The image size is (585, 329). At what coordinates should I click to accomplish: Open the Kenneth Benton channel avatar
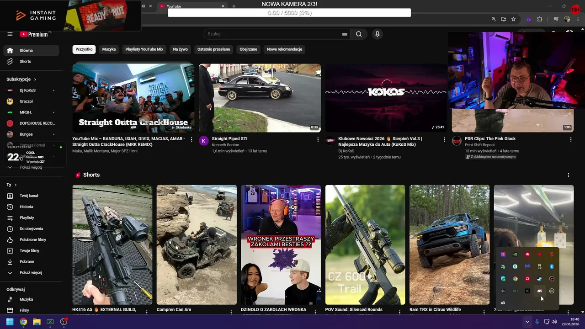pyautogui.click(x=204, y=141)
